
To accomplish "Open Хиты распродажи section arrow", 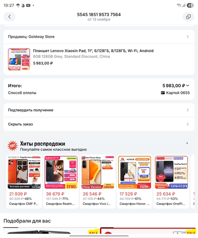I will click(187, 143).
